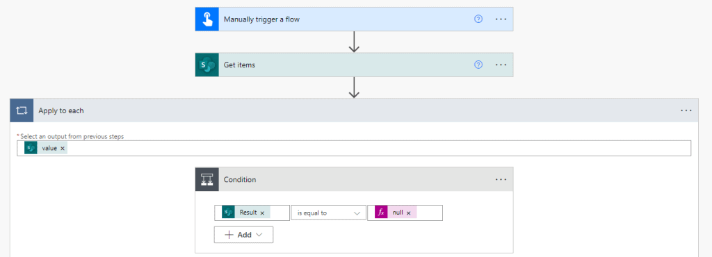Open ellipsis menu on Manually trigger a flow

coord(501,19)
